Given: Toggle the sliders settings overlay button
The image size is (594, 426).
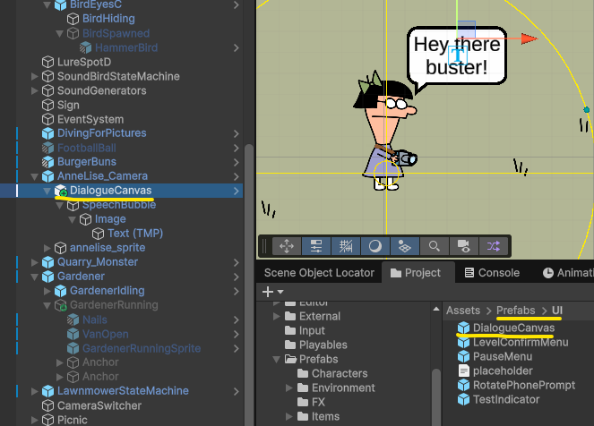Looking at the screenshot, I should (x=316, y=245).
